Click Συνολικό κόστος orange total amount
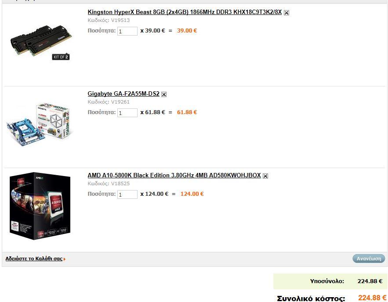The height and width of the screenshot is (302, 388). tap(372, 298)
